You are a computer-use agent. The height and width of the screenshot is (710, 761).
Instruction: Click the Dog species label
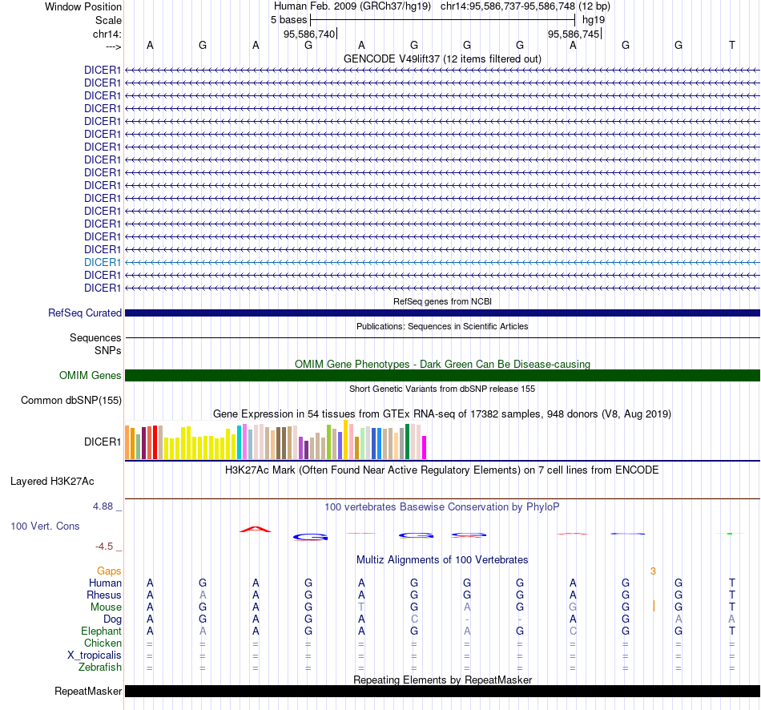(x=113, y=619)
